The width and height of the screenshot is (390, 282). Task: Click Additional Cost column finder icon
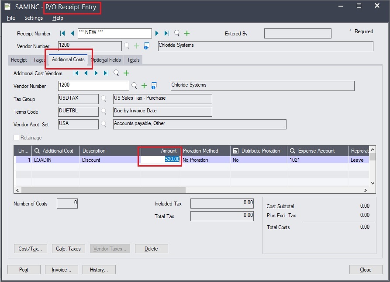coord(37,151)
